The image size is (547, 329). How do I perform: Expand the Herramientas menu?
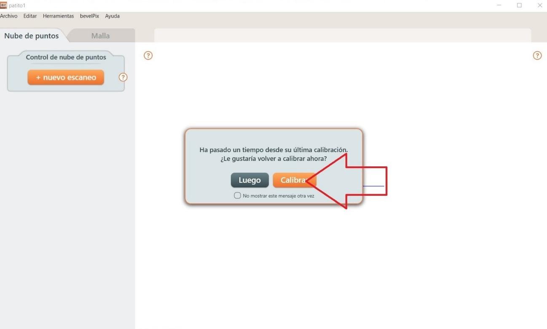58,16
